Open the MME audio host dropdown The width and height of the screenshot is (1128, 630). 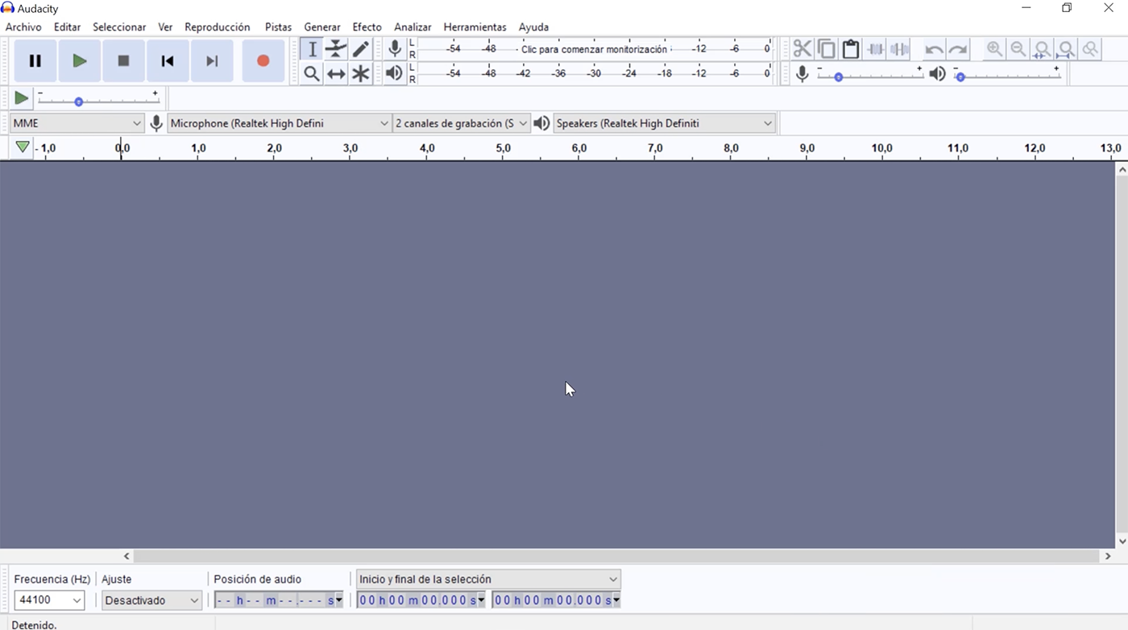(x=77, y=123)
